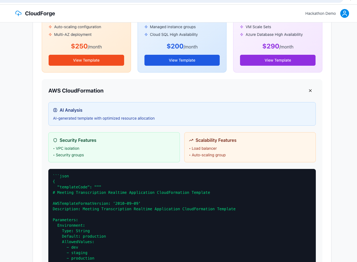
Task: Click the Azure Database High Availability text
Action: point(274,34)
